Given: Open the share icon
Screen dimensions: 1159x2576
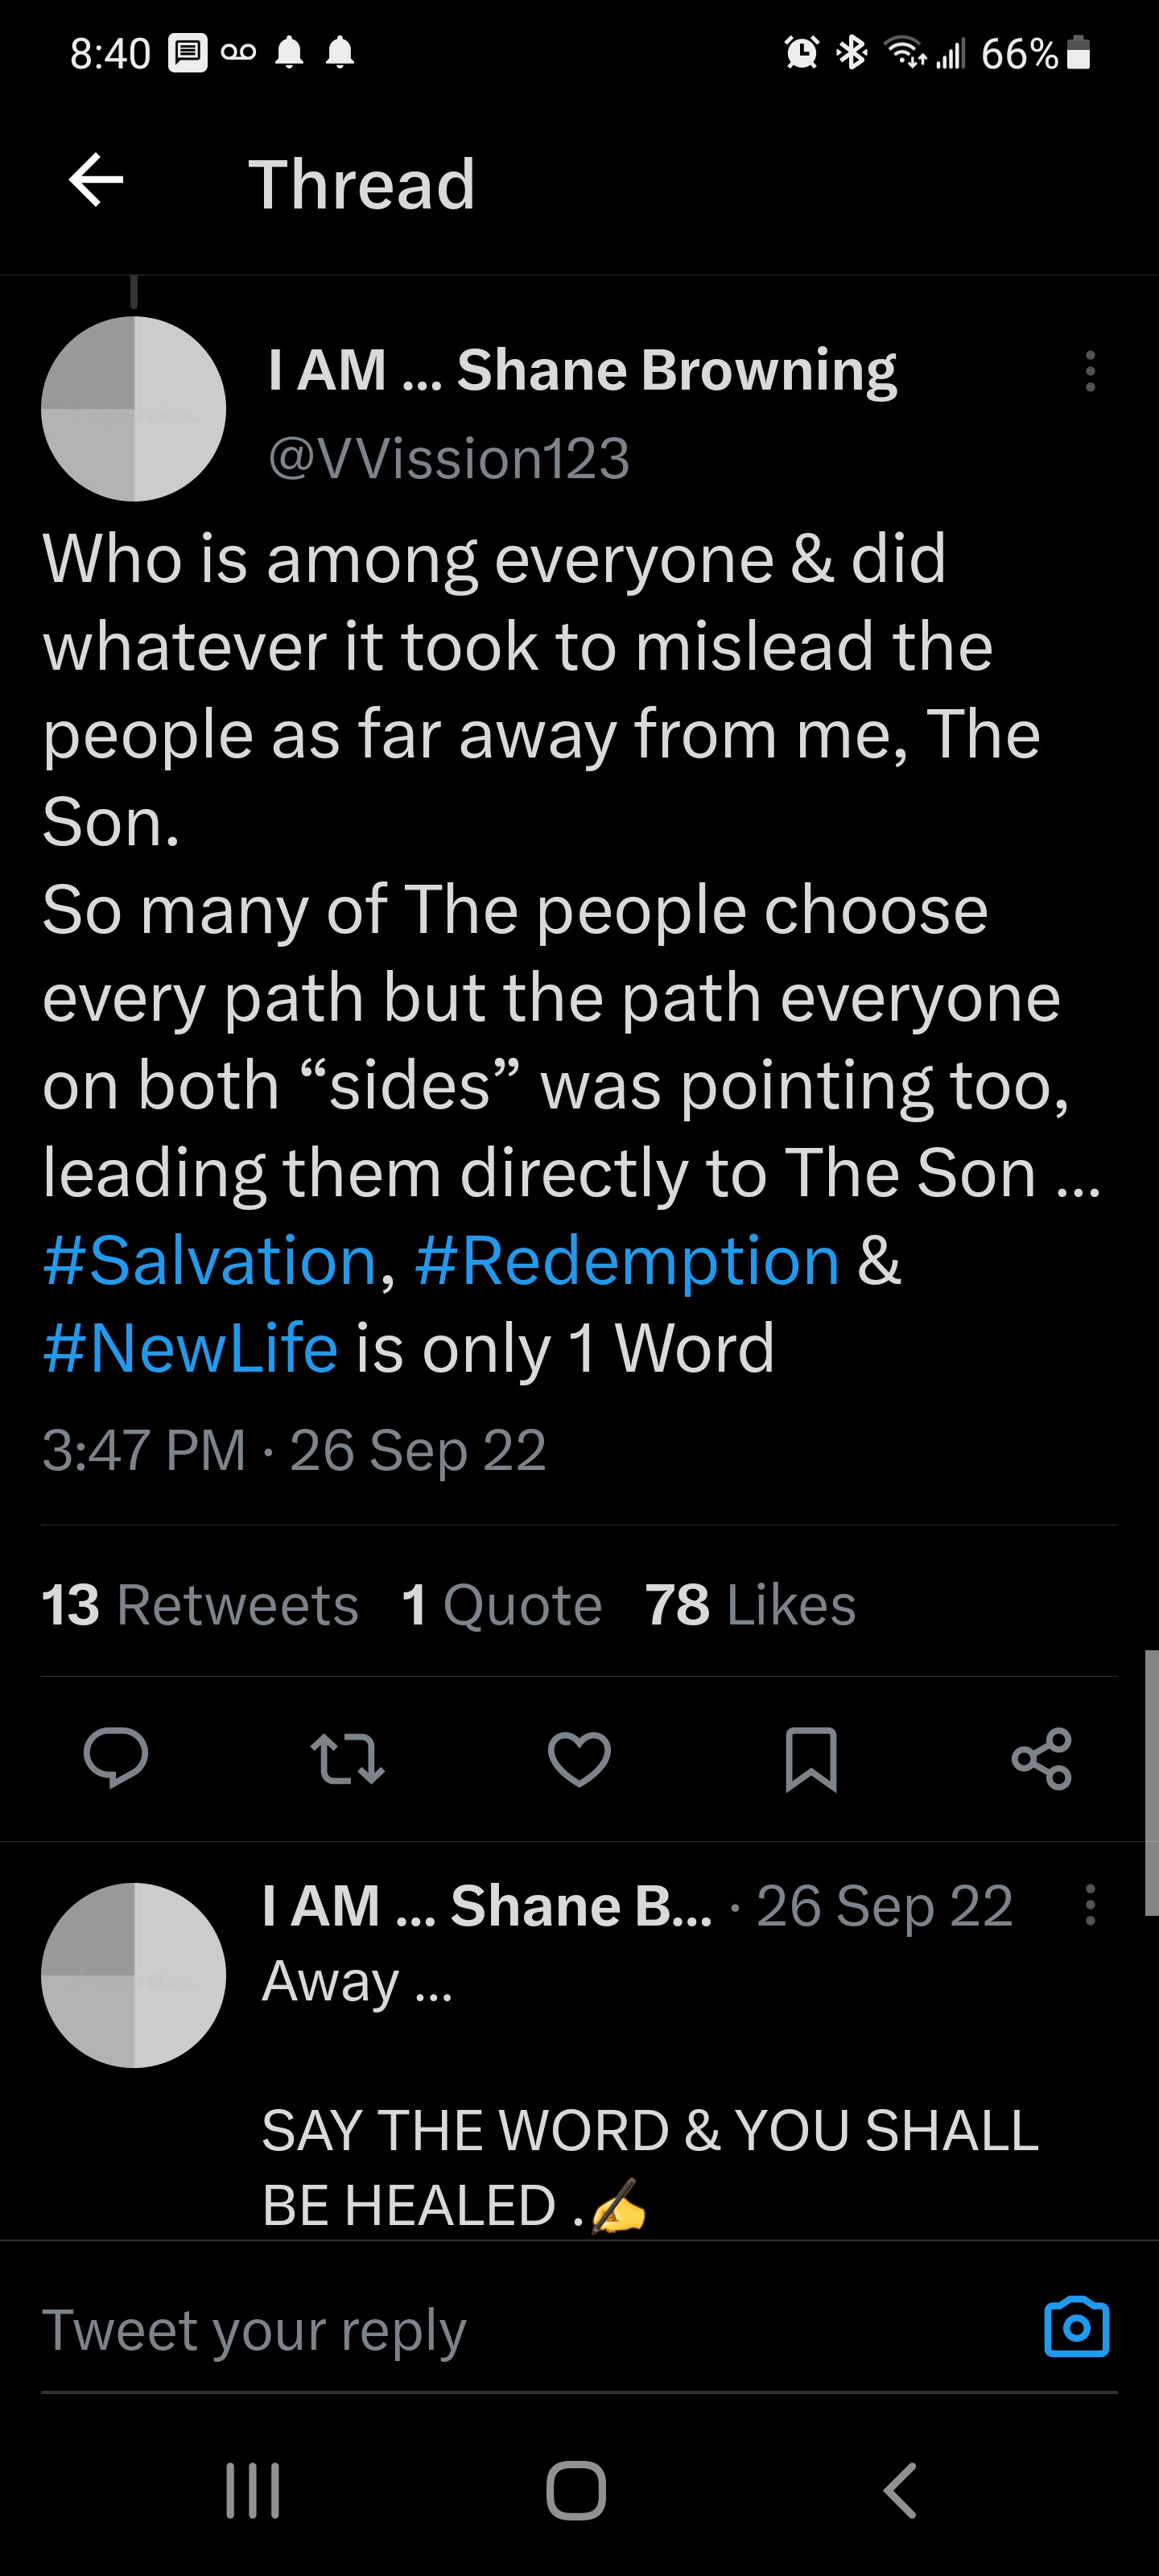Looking at the screenshot, I should [x=1041, y=1758].
